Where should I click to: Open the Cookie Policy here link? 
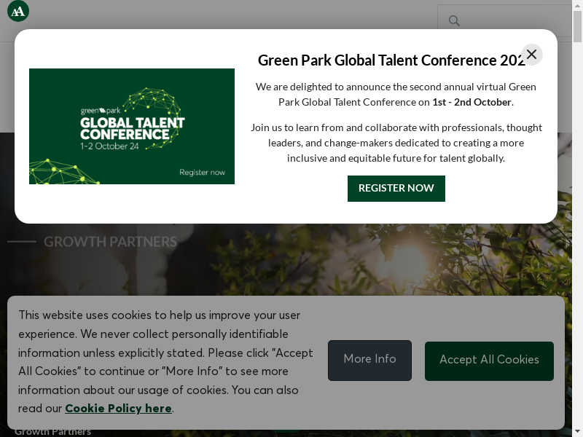tap(118, 409)
